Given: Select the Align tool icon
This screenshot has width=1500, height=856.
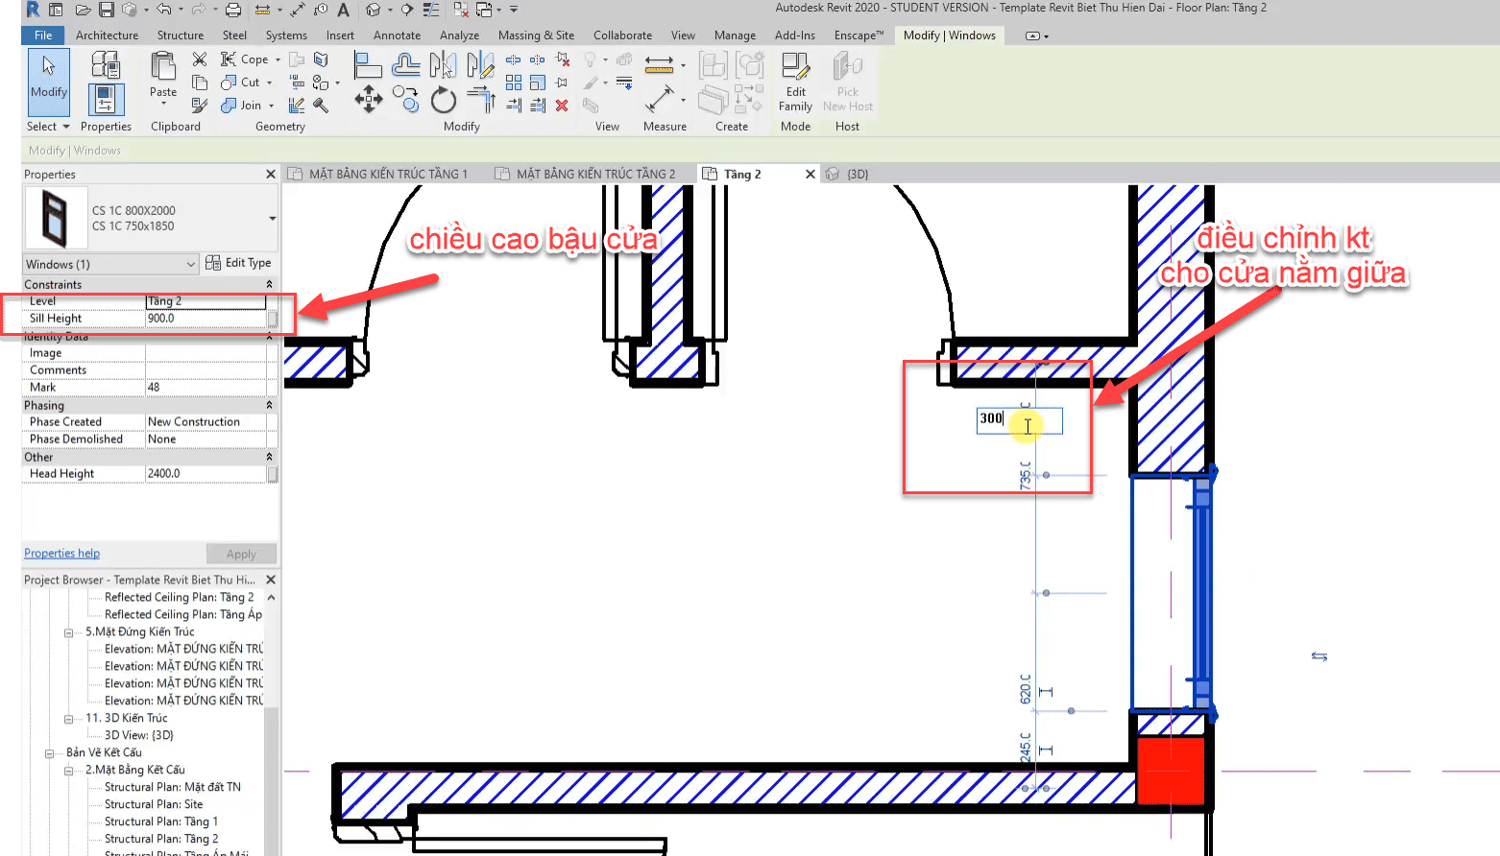Looking at the screenshot, I should tap(368, 65).
